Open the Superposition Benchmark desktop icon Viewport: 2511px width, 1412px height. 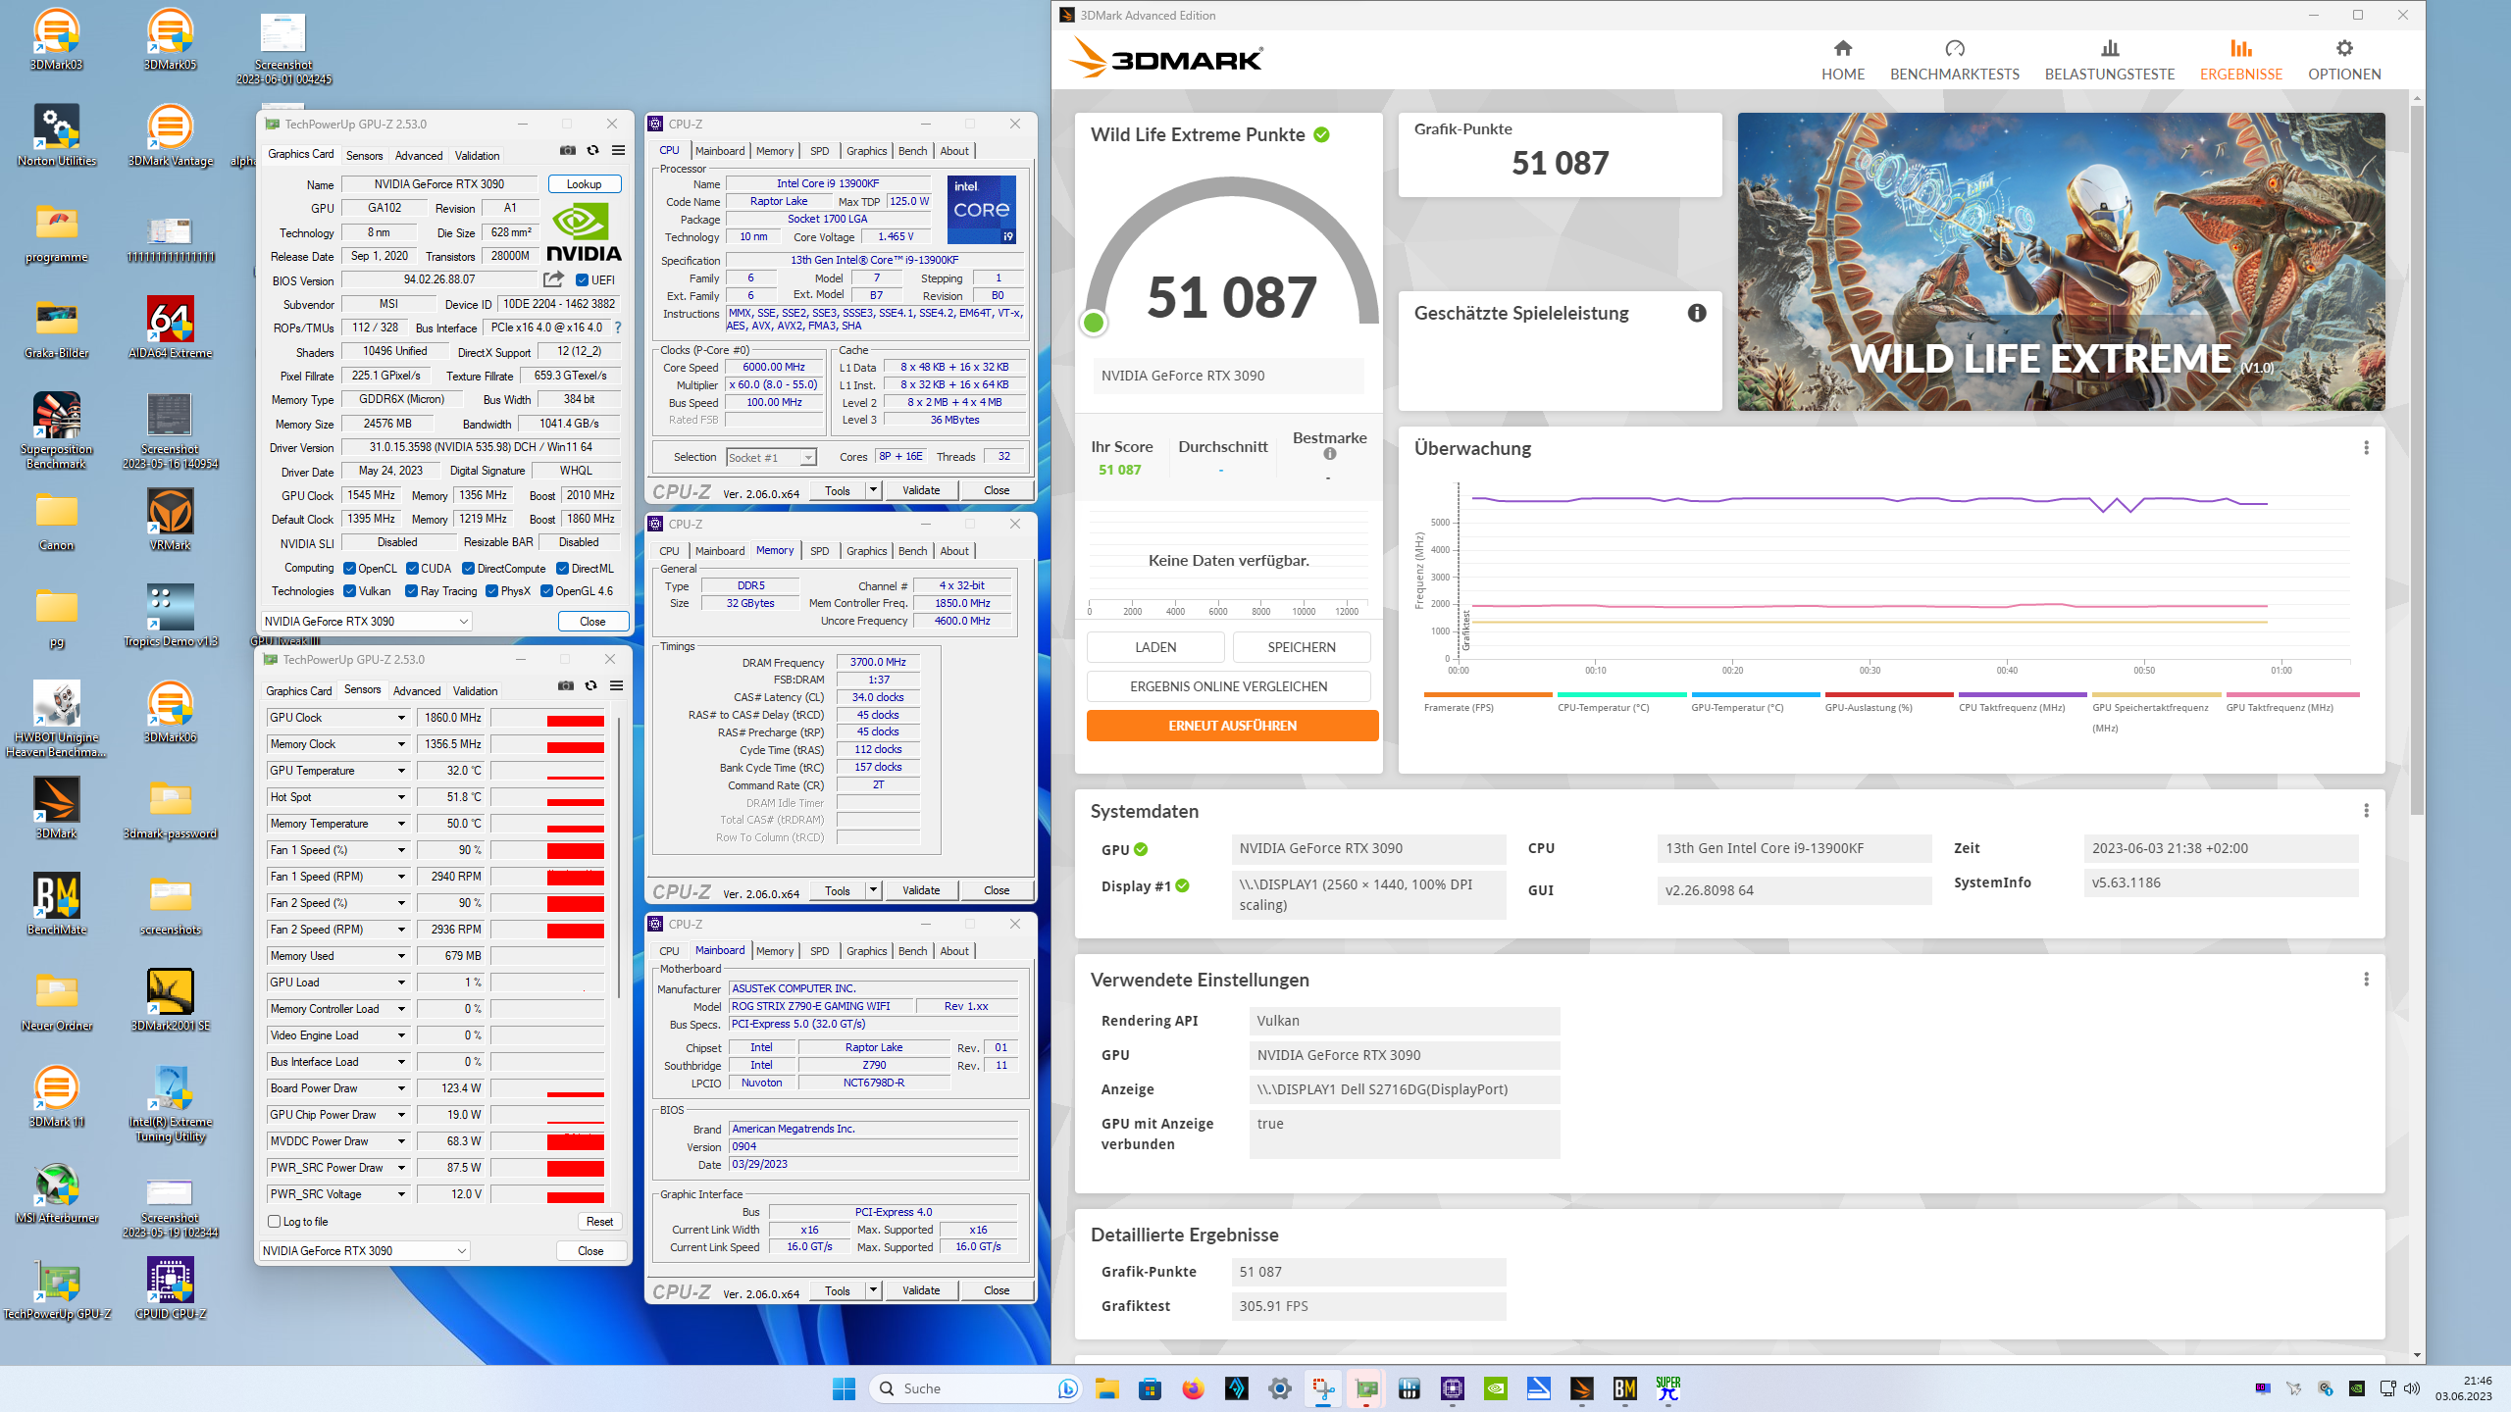point(57,430)
